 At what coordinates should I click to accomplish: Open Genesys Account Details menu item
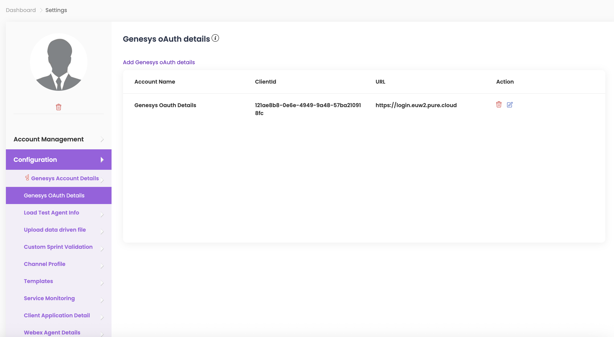tap(65, 178)
